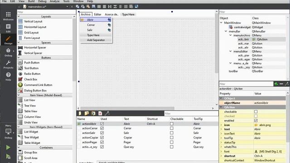Toggle Checkable checkbox for actionCopiar

click(172, 138)
